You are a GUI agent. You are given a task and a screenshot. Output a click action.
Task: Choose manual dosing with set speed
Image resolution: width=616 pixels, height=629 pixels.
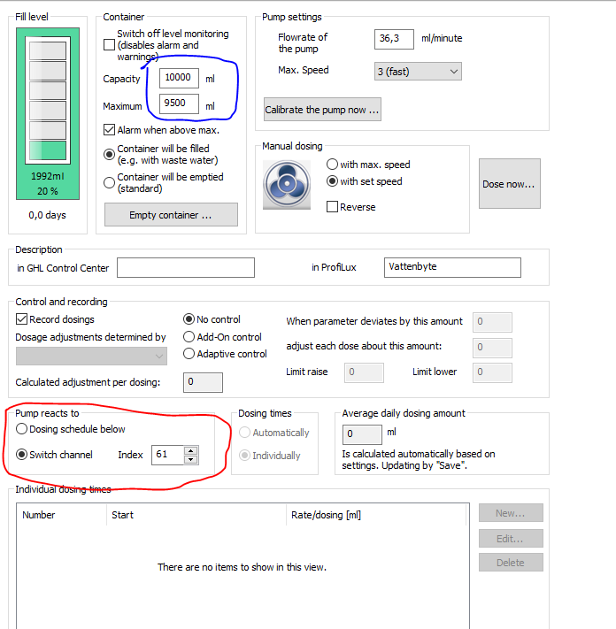(332, 181)
